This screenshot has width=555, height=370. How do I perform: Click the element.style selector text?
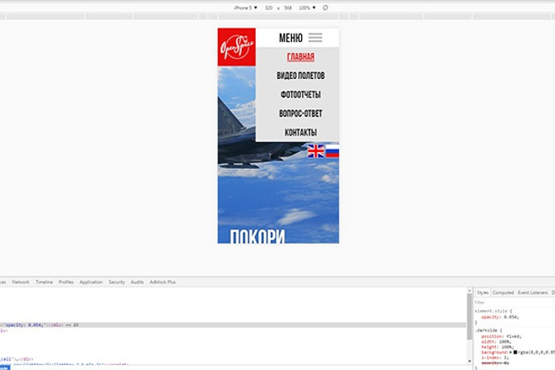pyautogui.click(x=490, y=311)
